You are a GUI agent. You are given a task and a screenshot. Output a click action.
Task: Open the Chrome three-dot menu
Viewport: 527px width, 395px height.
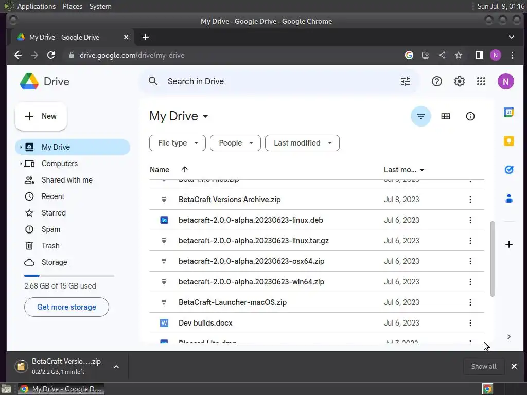pos(512,55)
